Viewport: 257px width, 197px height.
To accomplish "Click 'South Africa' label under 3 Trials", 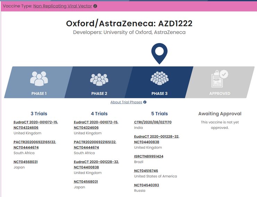I will tap(24, 153).
